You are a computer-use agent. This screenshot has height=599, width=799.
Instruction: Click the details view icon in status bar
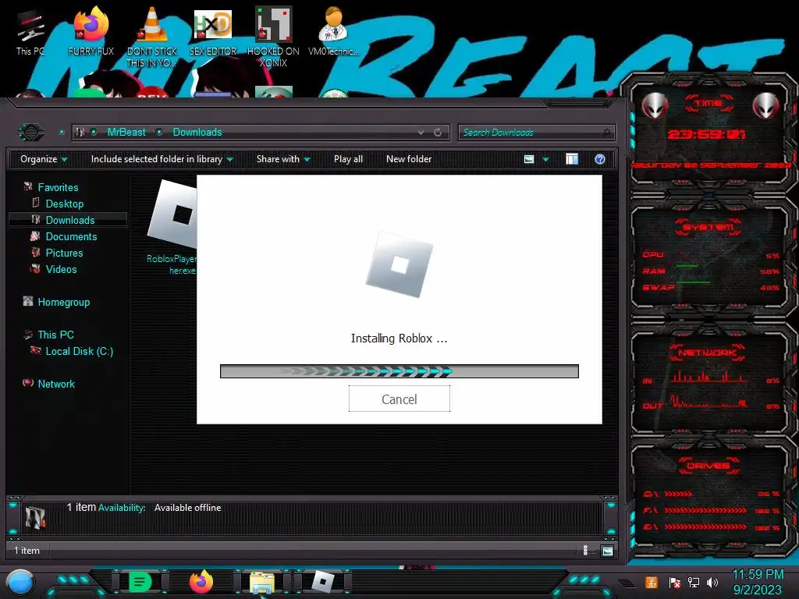pyautogui.click(x=585, y=551)
